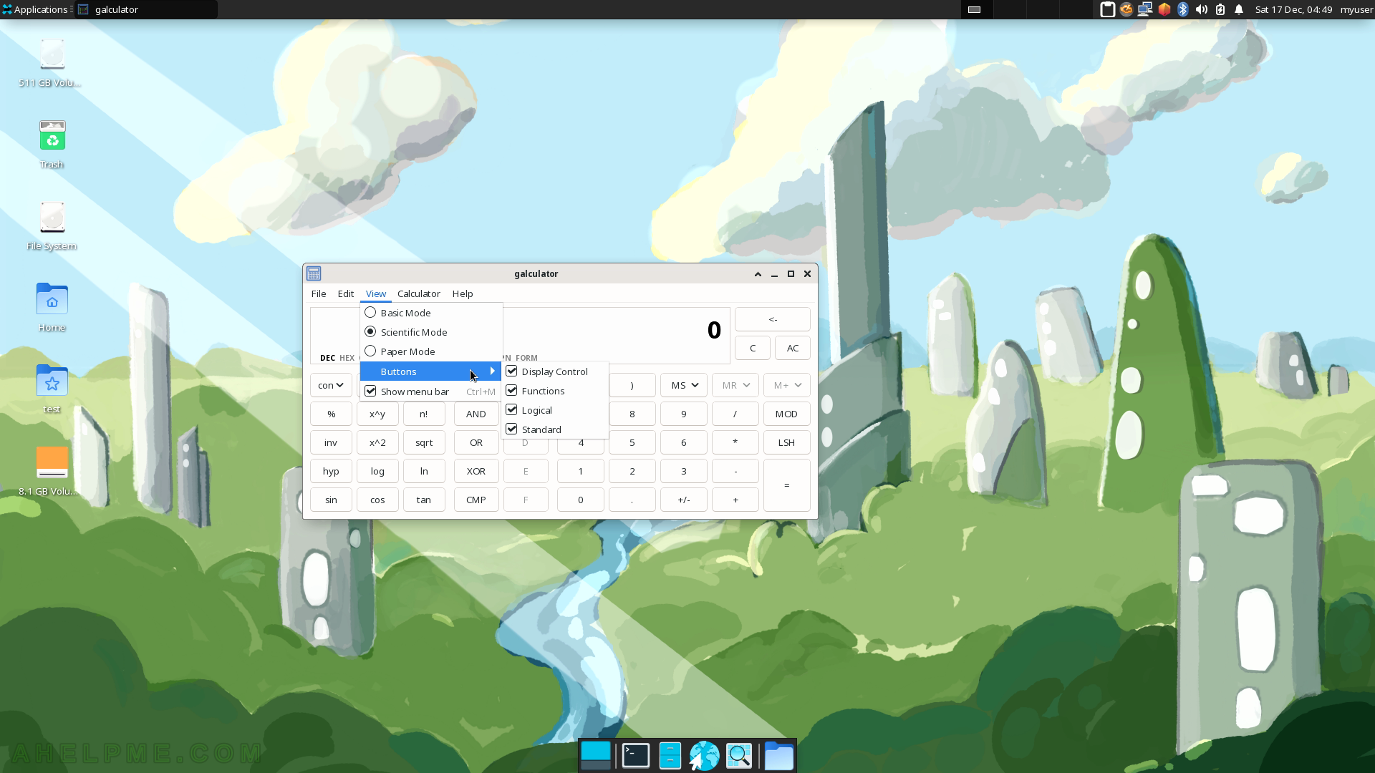1375x773 pixels.
Task: Open the notifications bell icon
Action: 1239,9
